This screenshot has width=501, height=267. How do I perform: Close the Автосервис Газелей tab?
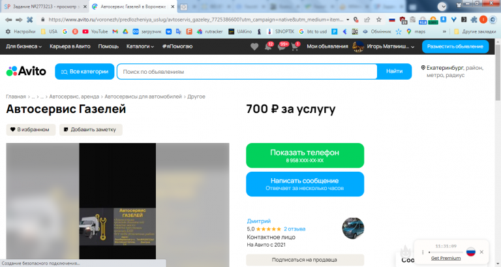(172, 7)
